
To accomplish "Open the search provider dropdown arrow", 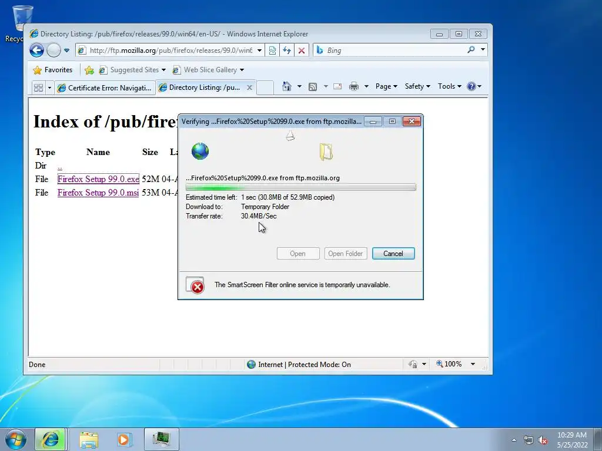I will point(483,50).
